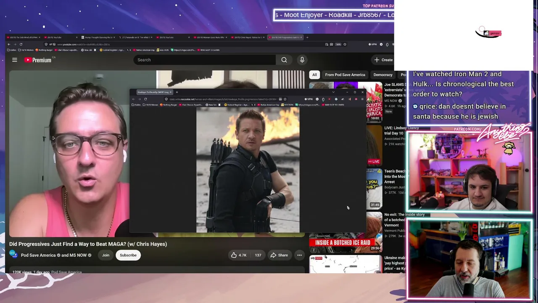Close the Hawkeye_Profile.webp tab
The width and height of the screenshot is (538, 303).
[x=171, y=92]
